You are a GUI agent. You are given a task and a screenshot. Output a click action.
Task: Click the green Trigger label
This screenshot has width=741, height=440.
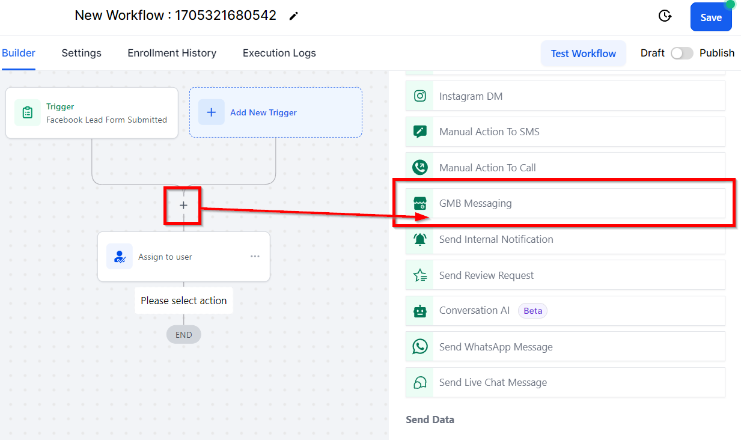coord(60,106)
